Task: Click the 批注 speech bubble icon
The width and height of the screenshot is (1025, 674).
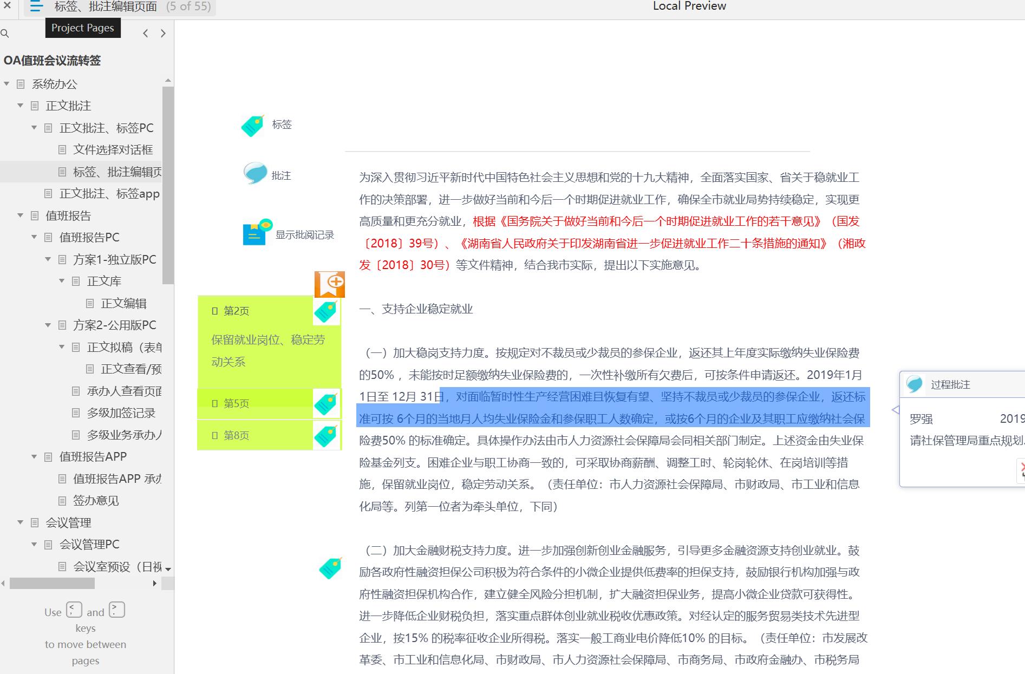Action: click(255, 174)
